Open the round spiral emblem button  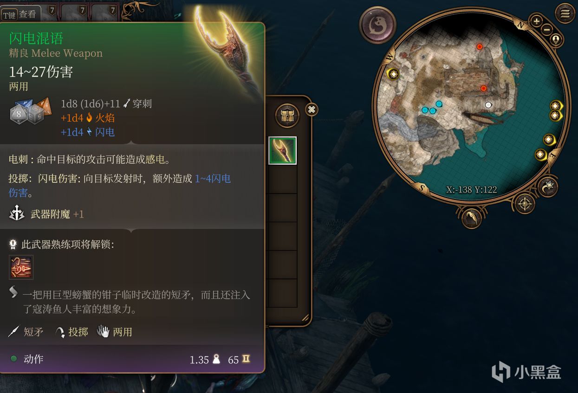(x=377, y=25)
